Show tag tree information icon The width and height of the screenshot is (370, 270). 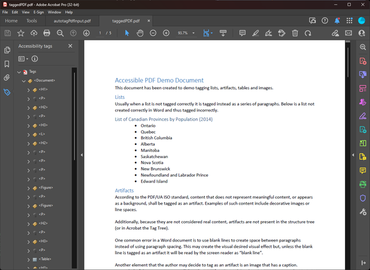[x=35, y=59]
